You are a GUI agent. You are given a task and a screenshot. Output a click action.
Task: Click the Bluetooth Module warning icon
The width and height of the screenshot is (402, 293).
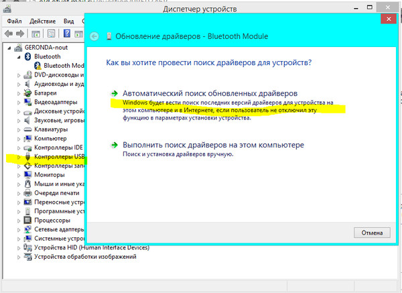38,66
